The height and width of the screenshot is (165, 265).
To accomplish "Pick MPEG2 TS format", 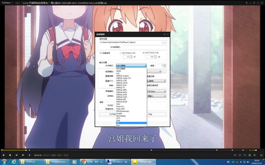I will 131,88.
